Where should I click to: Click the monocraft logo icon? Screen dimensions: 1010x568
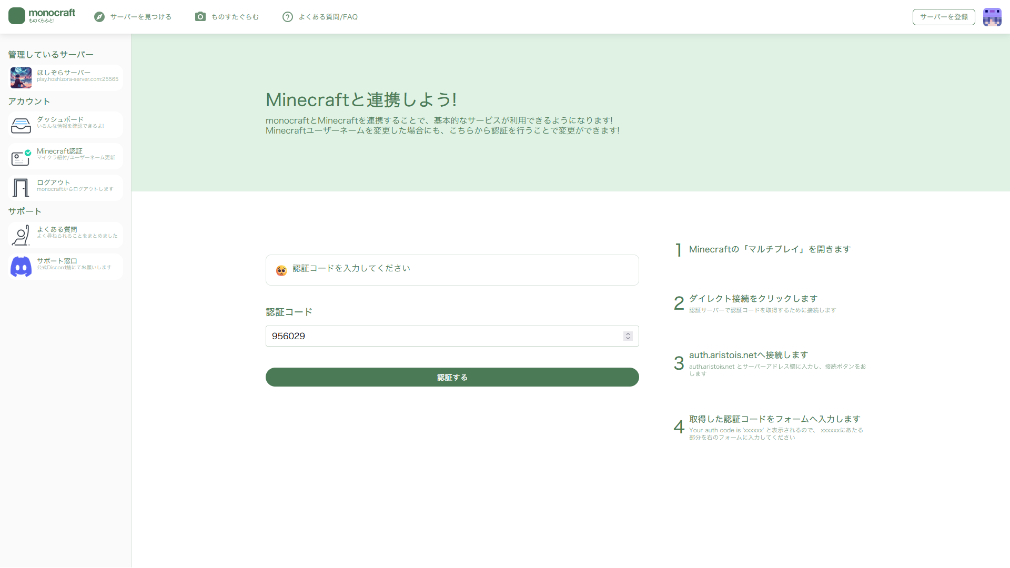17,16
